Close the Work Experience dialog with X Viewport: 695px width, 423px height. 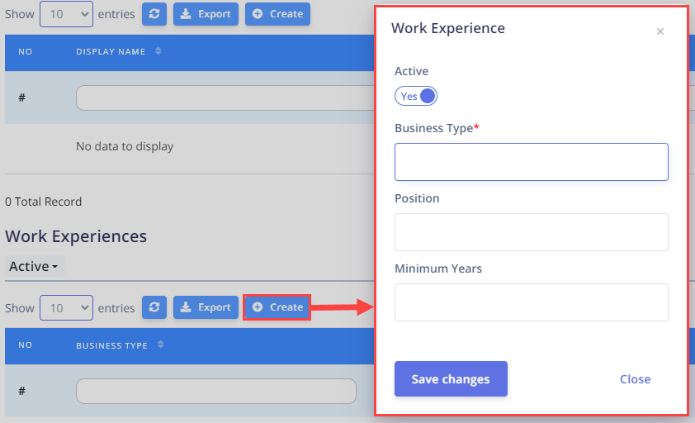tap(660, 31)
